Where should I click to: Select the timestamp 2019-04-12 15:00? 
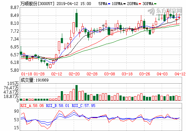(x=74, y=4)
